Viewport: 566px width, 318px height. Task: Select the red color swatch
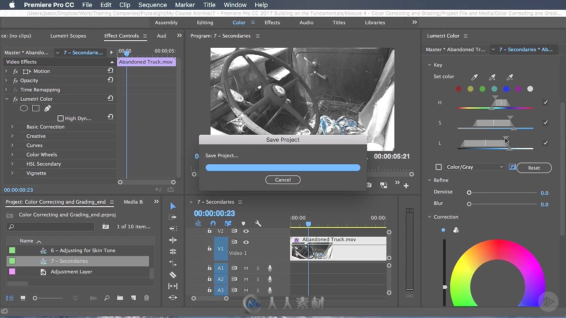(459, 89)
